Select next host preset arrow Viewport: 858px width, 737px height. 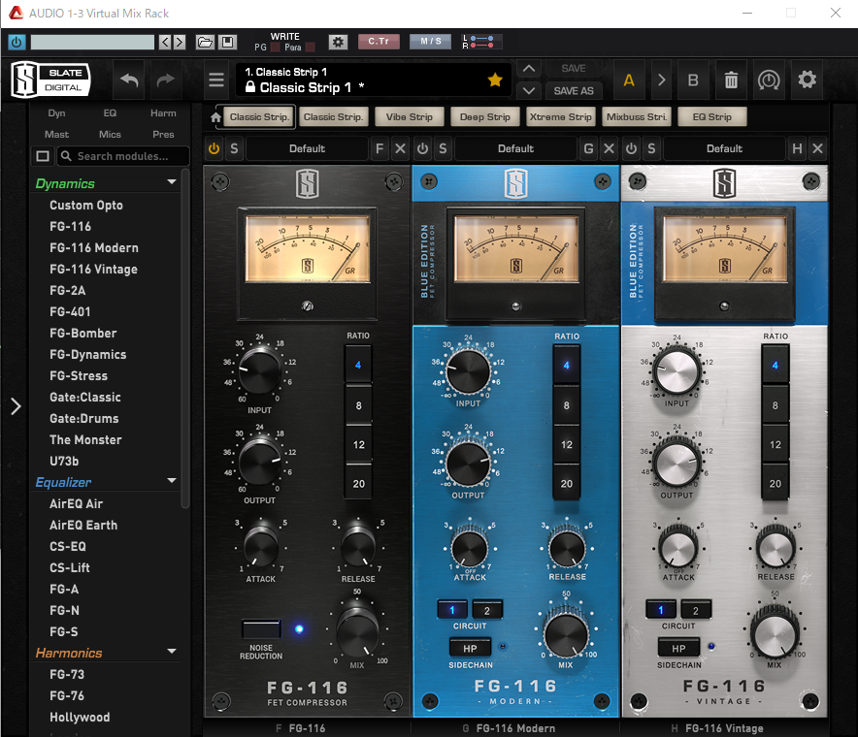[x=179, y=42]
